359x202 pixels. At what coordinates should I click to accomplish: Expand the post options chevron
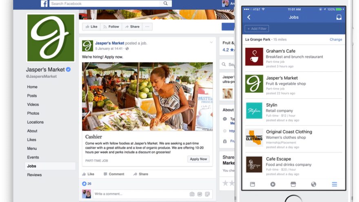[x=211, y=42]
